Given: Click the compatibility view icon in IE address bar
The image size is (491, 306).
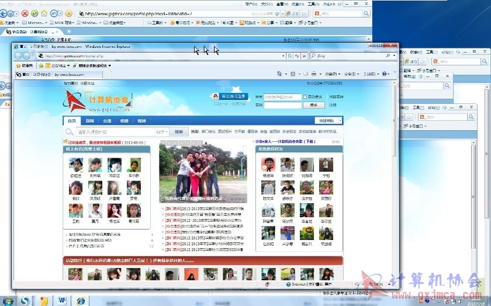Looking at the screenshot, I should [x=290, y=55].
